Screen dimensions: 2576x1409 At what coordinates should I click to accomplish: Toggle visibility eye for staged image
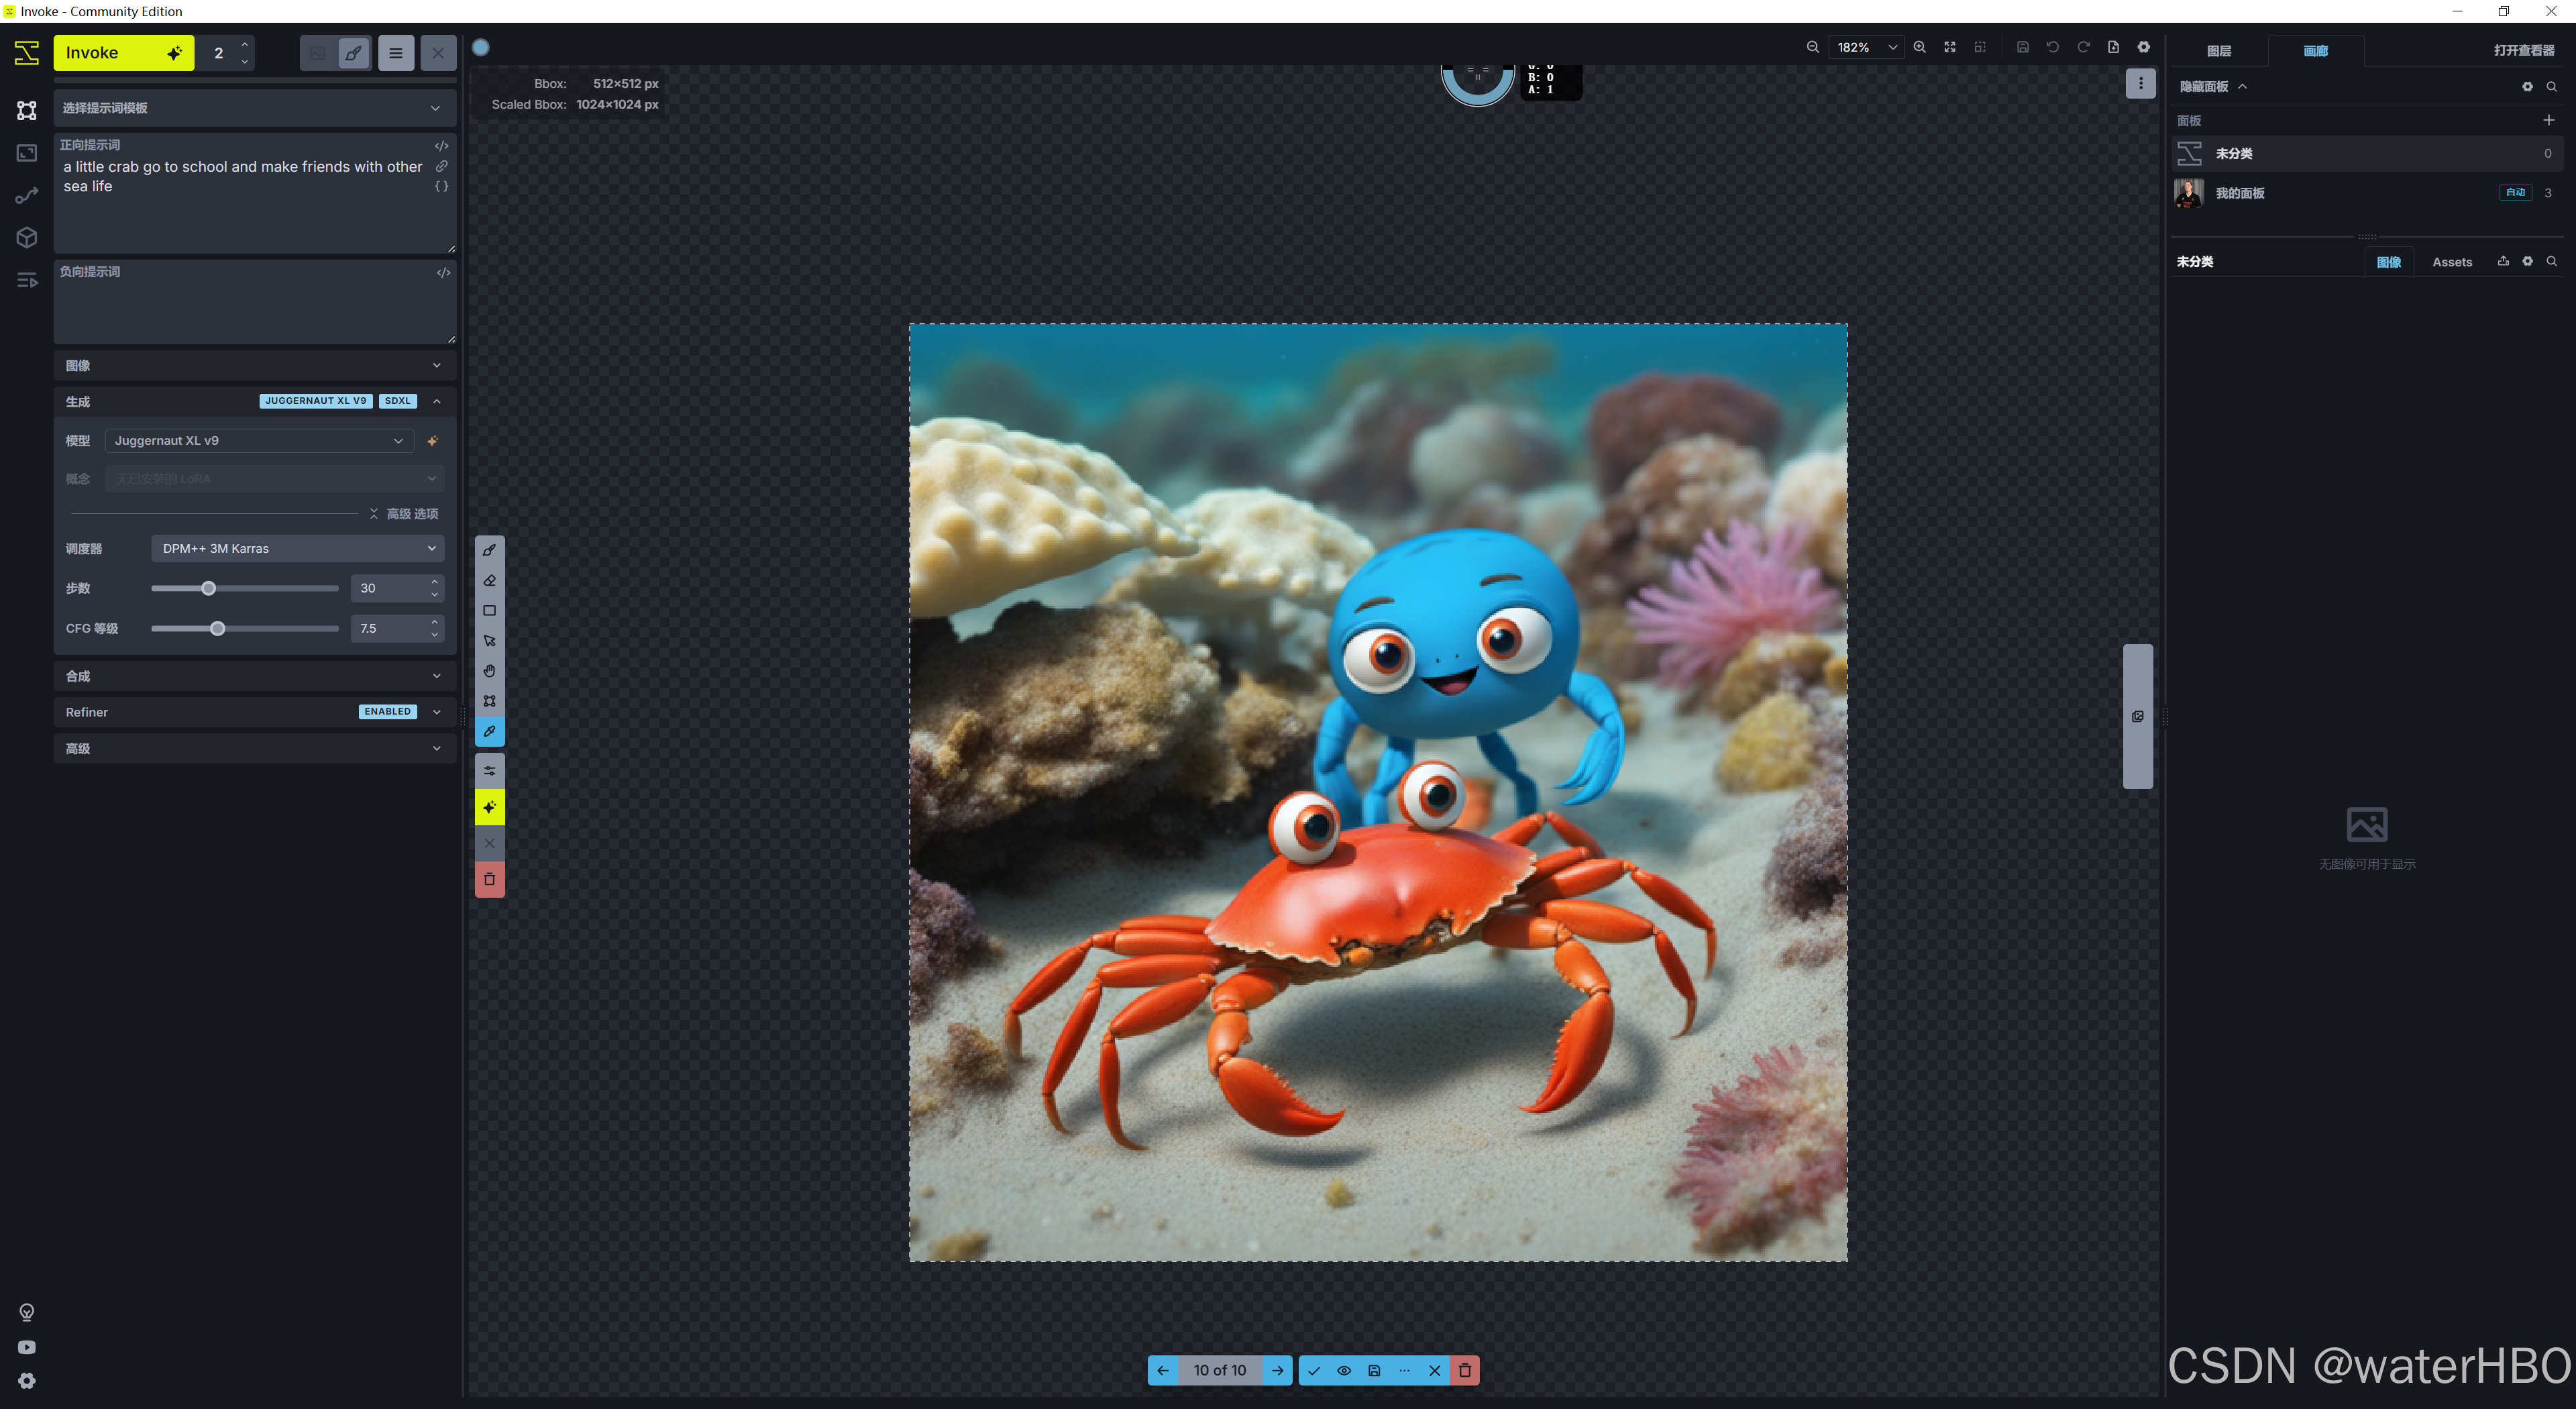pos(1344,1370)
